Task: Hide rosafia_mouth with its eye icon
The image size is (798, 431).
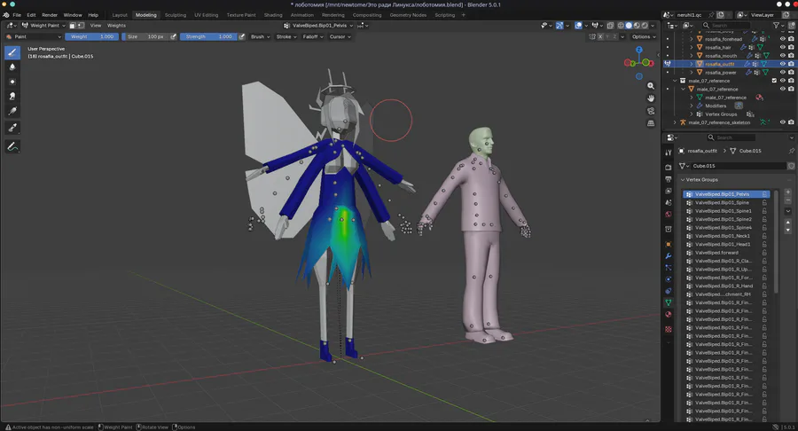Action: pos(783,56)
